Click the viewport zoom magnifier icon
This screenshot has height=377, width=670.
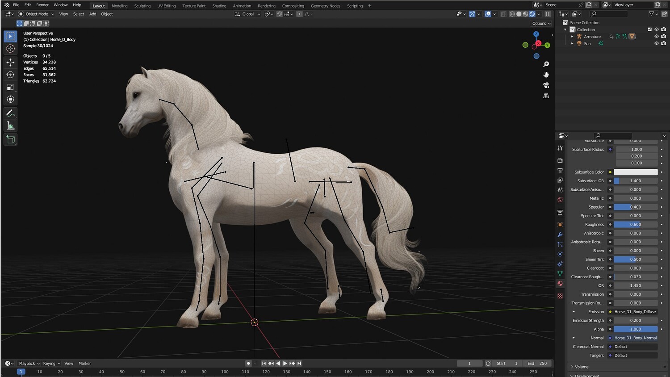[x=546, y=64]
